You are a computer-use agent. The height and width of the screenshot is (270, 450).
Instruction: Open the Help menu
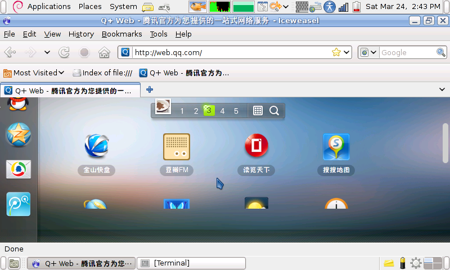pos(183,34)
